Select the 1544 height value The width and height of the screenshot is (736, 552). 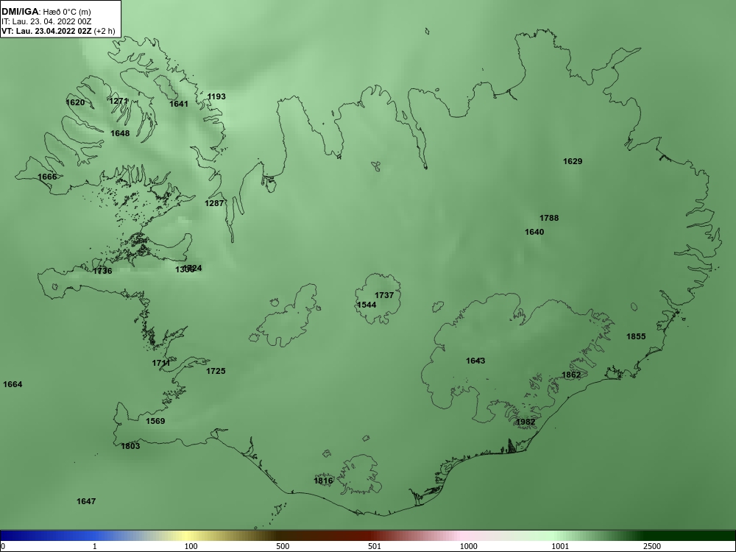[367, 305]
